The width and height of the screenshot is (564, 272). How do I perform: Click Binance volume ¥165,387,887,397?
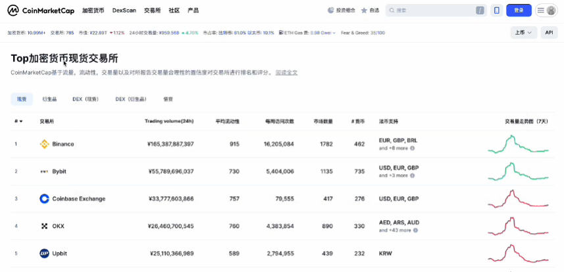coord(170,144)
